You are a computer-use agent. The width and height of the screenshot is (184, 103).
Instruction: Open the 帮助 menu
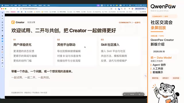point(49,5)
